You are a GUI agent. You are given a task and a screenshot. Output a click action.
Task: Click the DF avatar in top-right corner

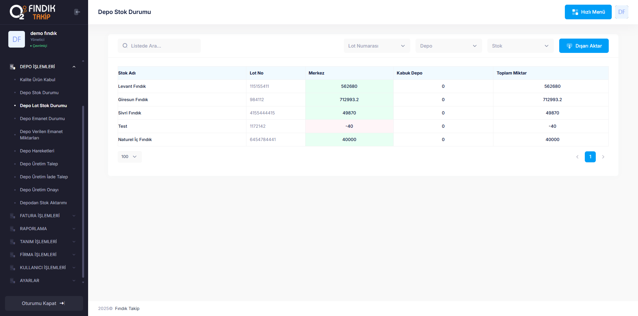click(621, 12)
